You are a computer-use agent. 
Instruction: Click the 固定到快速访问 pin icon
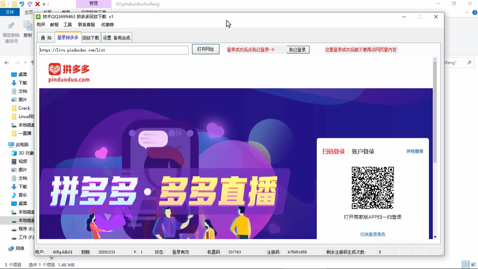coord(11,26)
